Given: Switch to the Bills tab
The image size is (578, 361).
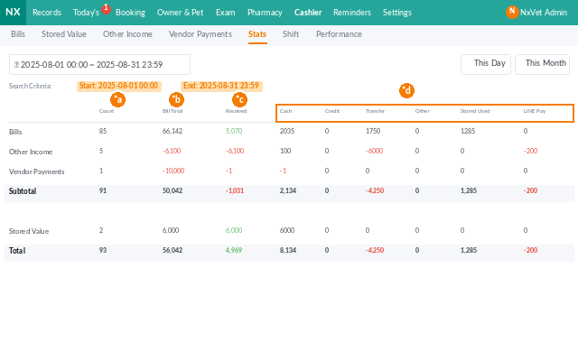Looking at the screenshot, I should pos(18,34).
